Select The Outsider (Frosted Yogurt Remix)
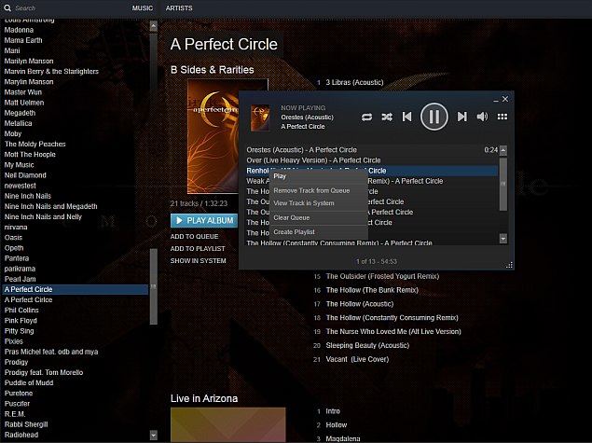Viewport: 592px width, 443px height. point(382,276)
